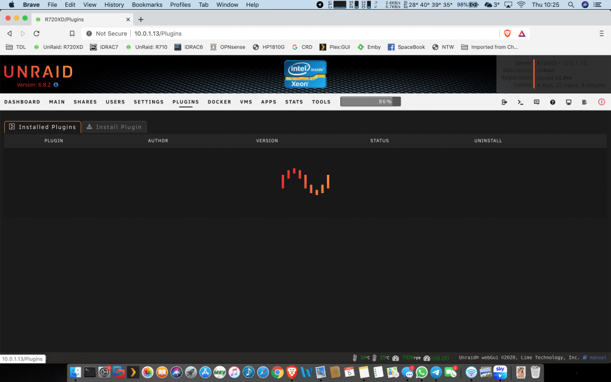Switch to Install Plugin tab
This screenshot has height=382, width=611.
pyautogui.click(x=114, y=127)
